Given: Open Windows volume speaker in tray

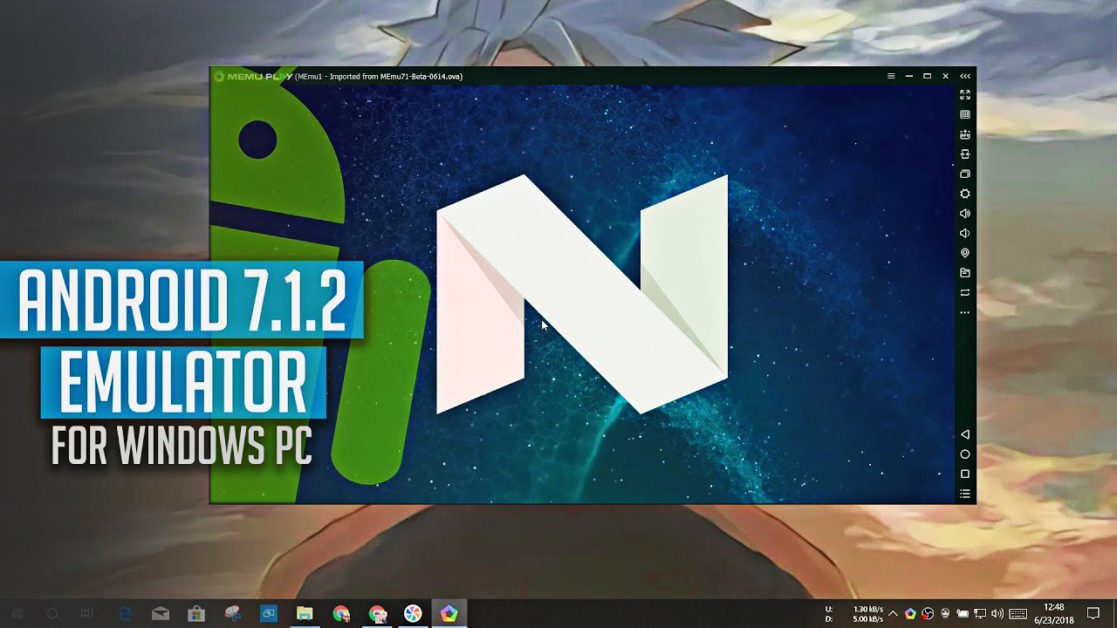Looking at the screenshot, I should coord(997,614).
